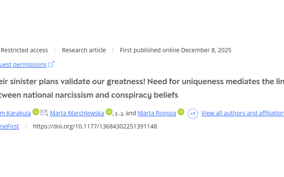Open the OnlineFirst link
Image resolution: width=284 pixels, height=177 pixels.
click(x=9, y=126)
